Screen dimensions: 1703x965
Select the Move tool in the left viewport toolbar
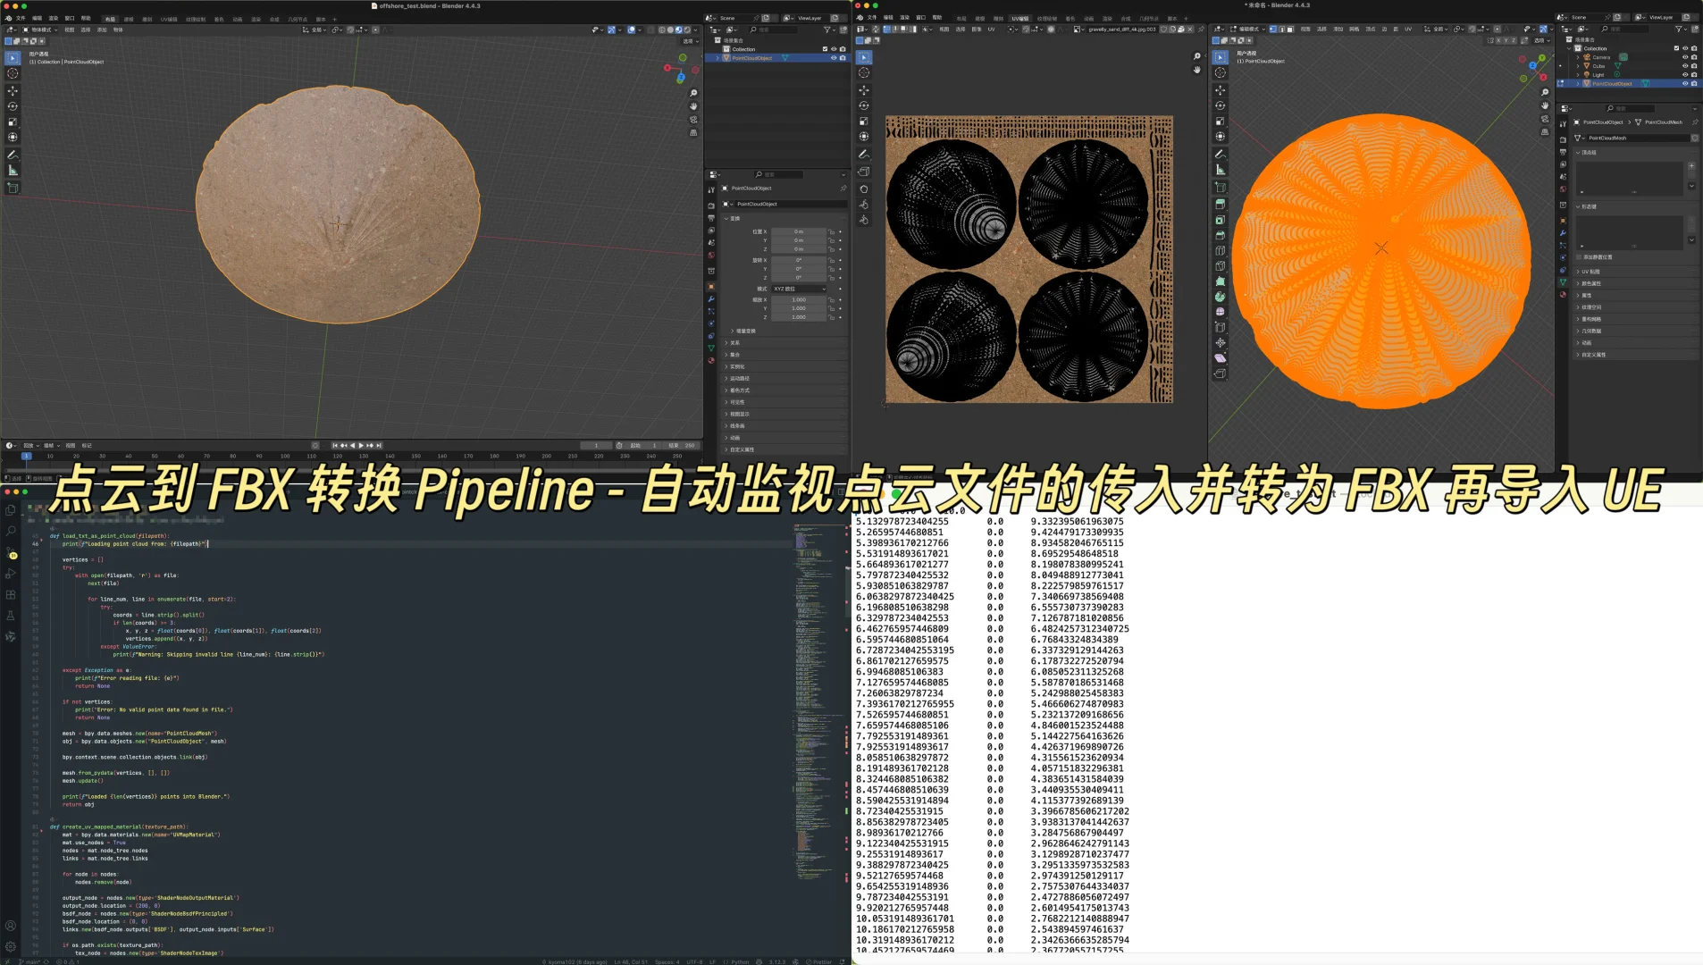click(x=13, y=91)
